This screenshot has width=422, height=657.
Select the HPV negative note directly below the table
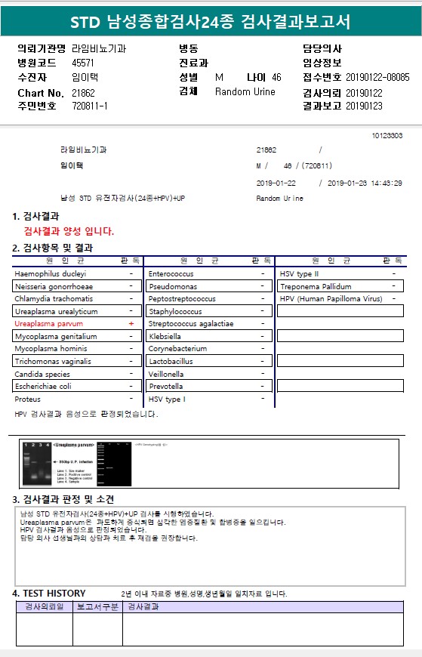(86, 414)
